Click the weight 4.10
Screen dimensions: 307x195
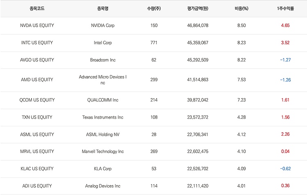[242, 151]
